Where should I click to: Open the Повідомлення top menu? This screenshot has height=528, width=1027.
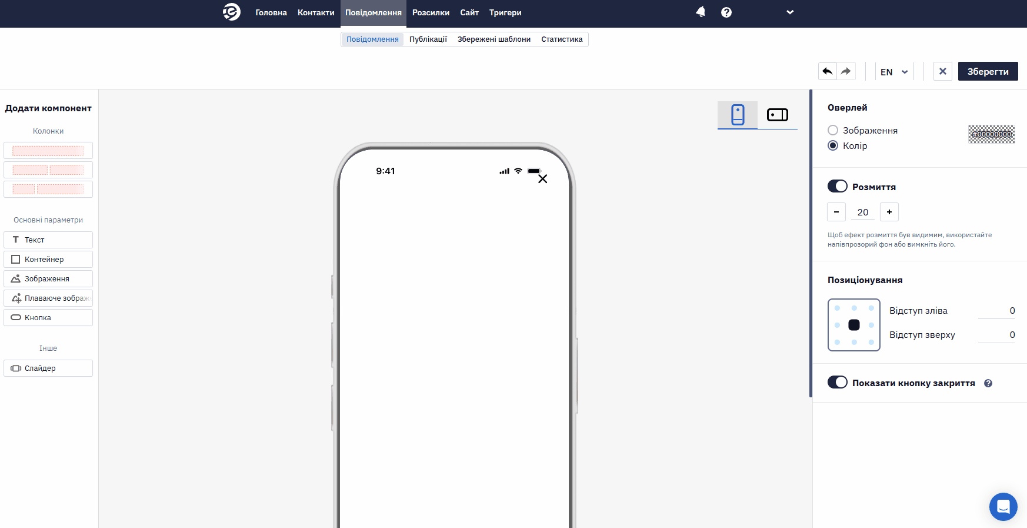click(x=374, y=12)
